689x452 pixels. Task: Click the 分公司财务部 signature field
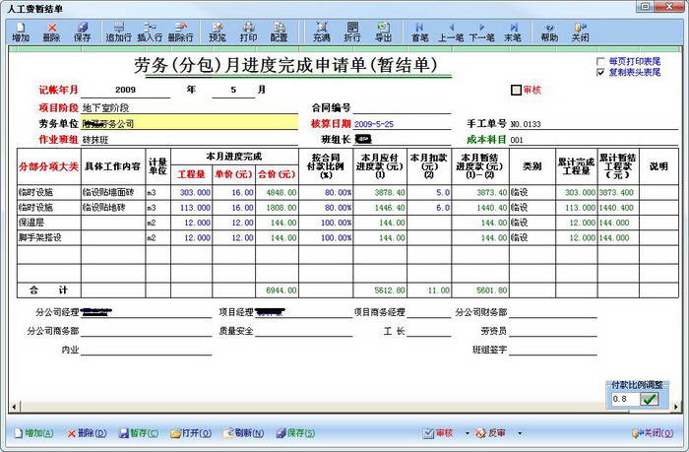coord(553,312)
